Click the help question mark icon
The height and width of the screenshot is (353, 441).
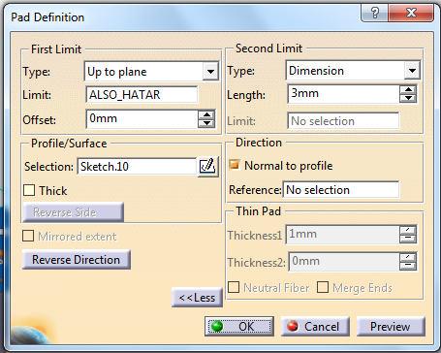(x=374, y=14)
